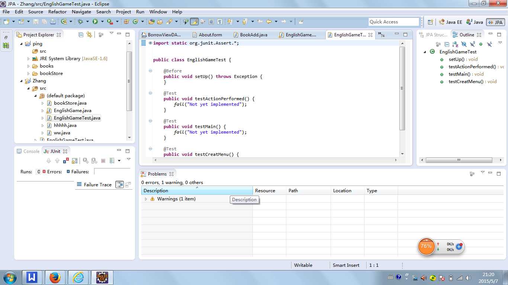Click the Save icon in main toolbar
The width and height of the screenshot is (508, 285).
point(36,22)
